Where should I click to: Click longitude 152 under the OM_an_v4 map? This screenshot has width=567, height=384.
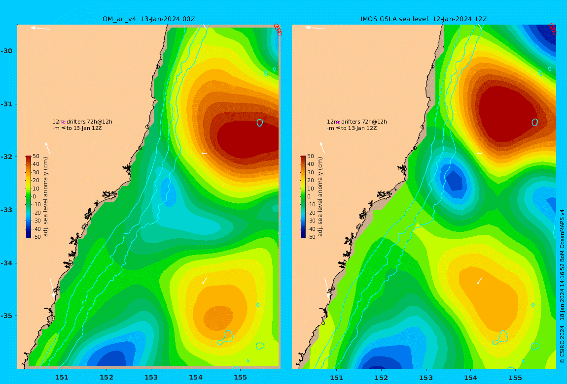coord(106,378)
